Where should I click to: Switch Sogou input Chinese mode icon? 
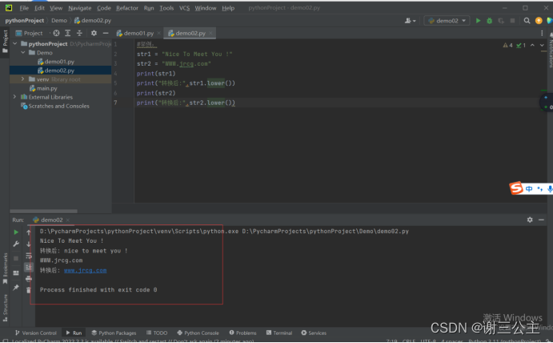529,189
